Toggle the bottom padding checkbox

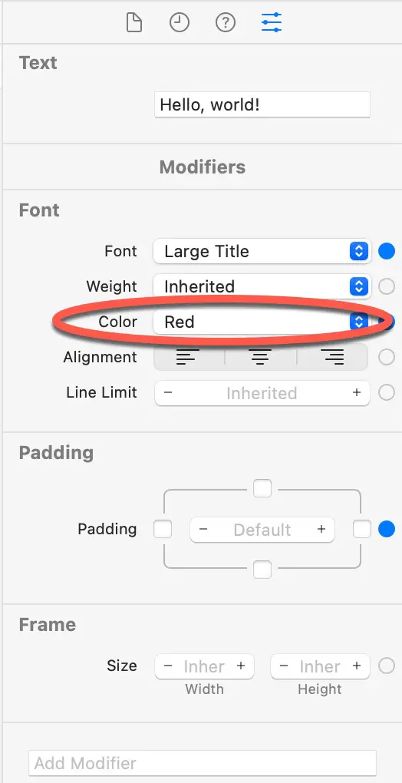click(x=262, y=570)
